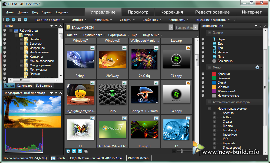
Task: Toggle the easy-select marker beside Красный label
Action: pos(203,74)
